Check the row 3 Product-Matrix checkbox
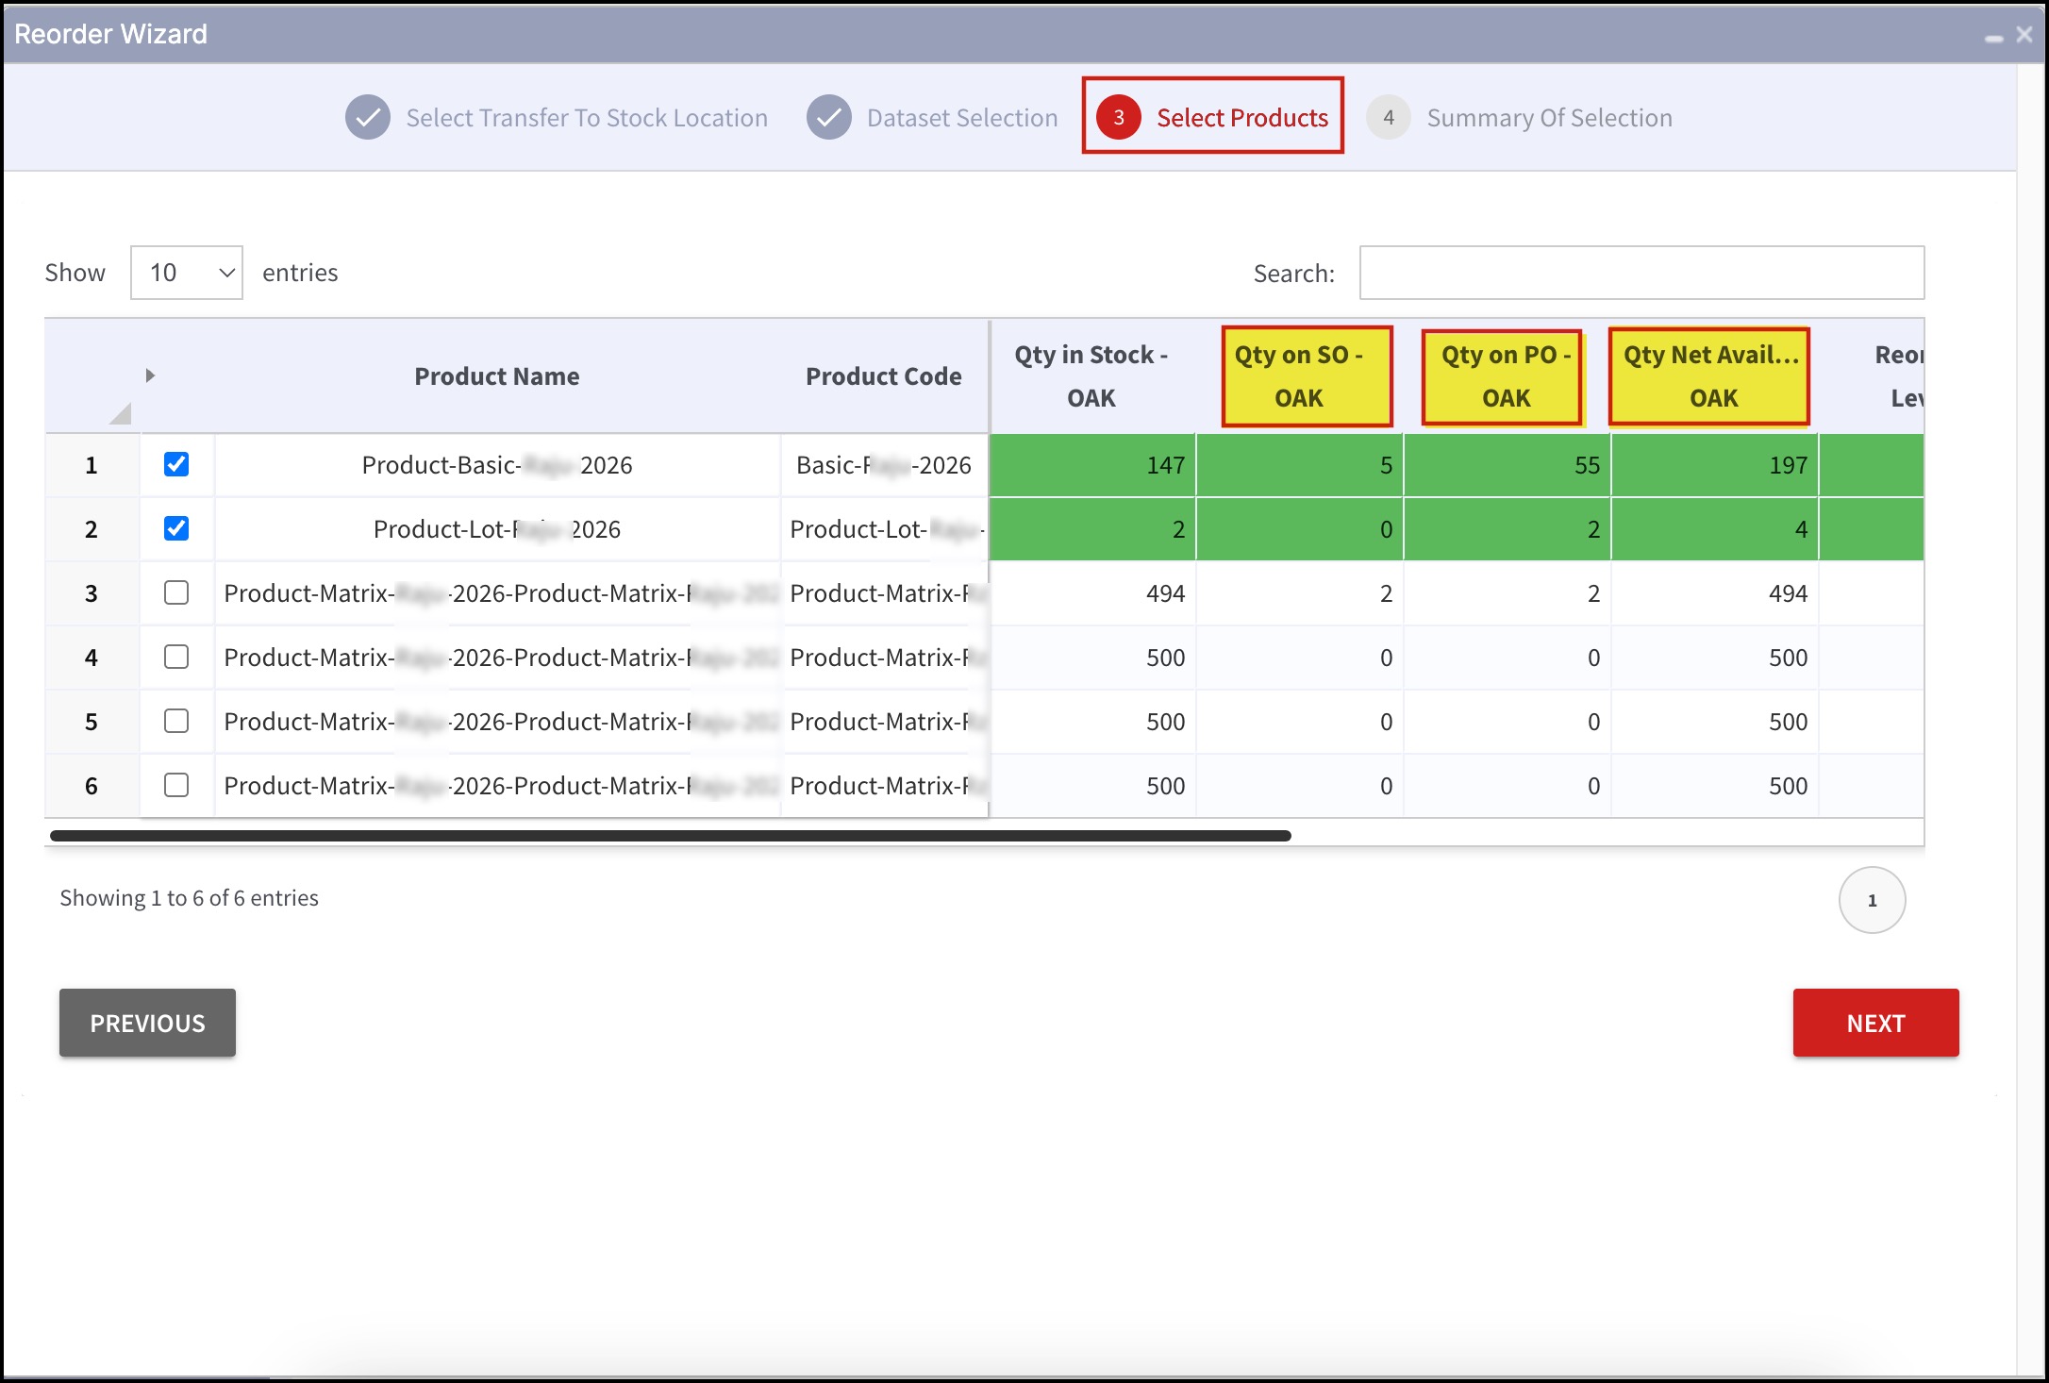 click(x=176, y=592)
